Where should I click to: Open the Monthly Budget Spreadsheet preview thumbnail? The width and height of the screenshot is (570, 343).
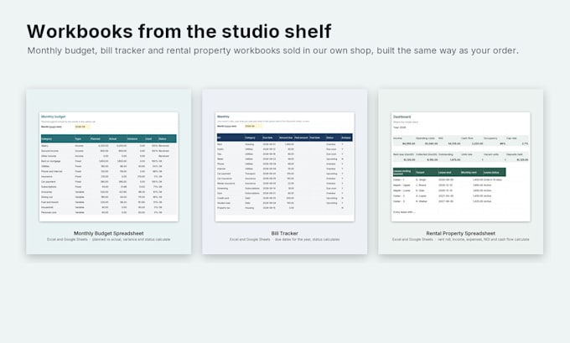[x=109, y=167]
